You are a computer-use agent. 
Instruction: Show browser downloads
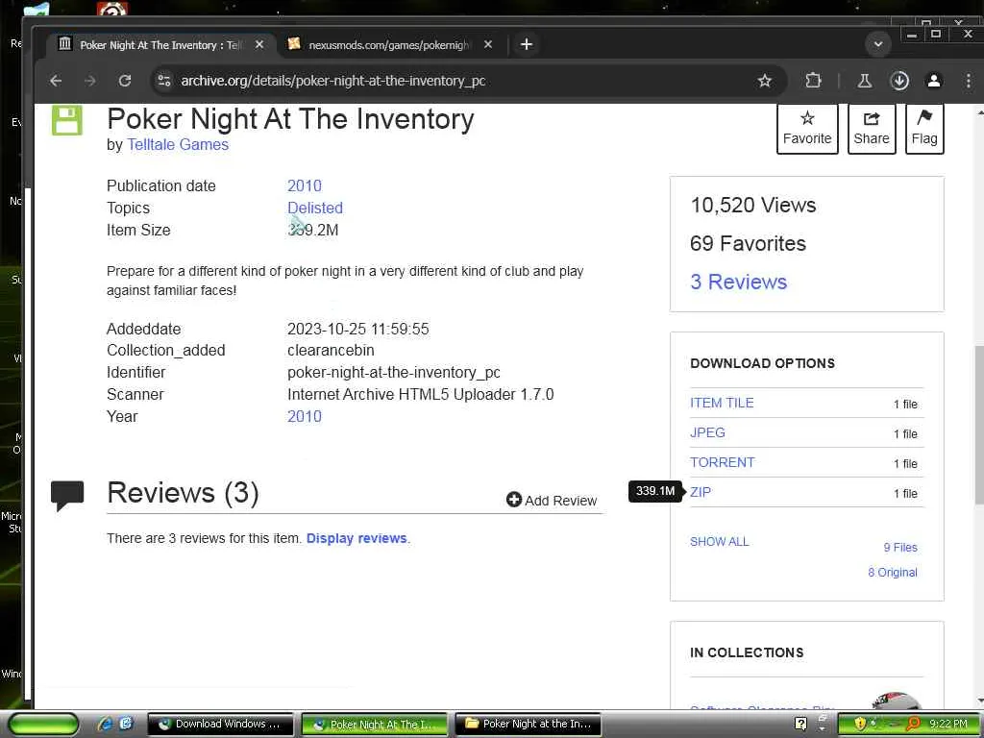coord(899,81)
